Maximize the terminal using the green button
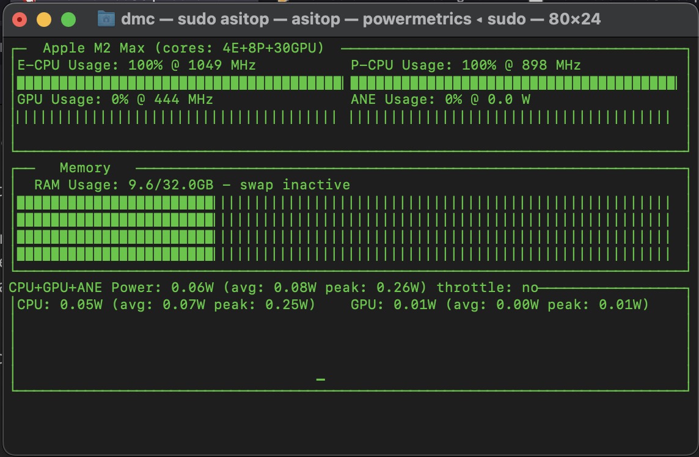The height and width of the screenshot is (457, 699). pos(68,20)
